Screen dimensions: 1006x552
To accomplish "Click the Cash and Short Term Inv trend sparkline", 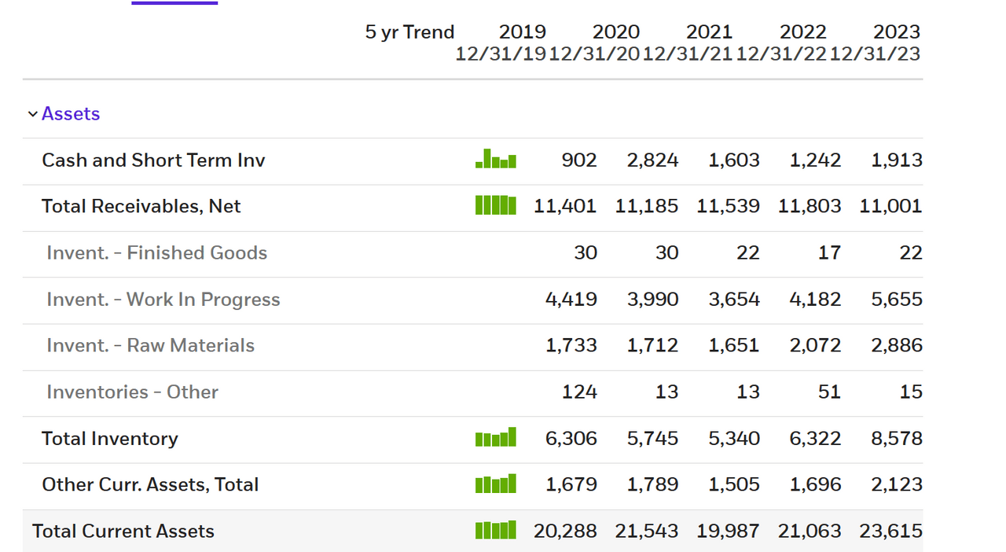I will (496, 160).
